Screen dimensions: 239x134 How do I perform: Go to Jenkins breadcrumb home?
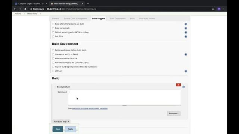[18, 14]
